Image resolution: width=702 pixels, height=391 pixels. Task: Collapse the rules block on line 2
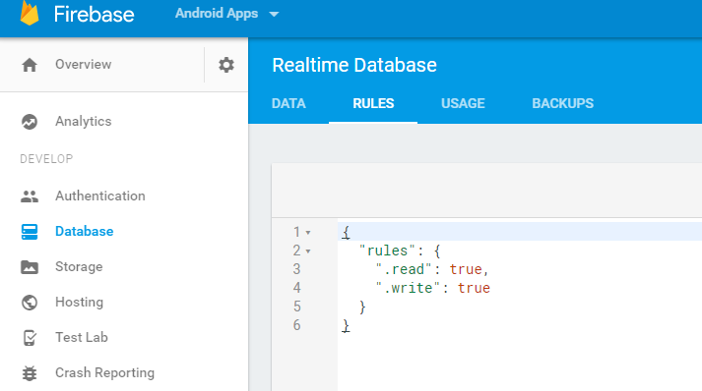[308, 251]
